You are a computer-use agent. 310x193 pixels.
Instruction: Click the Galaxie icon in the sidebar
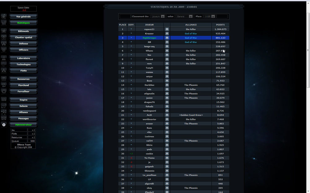pyautogui.click(x=4, y=106)
